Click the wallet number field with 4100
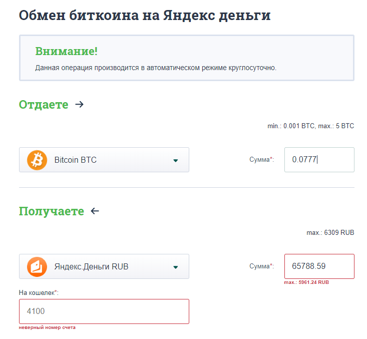This screenshot has height=339, width=367. click(104, 311)
